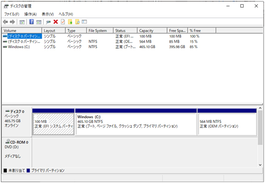Maximize the Disk Management window
265x183 pixels.
[x=242, y=6]
